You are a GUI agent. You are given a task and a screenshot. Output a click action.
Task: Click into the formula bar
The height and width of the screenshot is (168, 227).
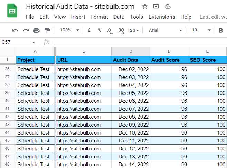click(x=140, y=42)
